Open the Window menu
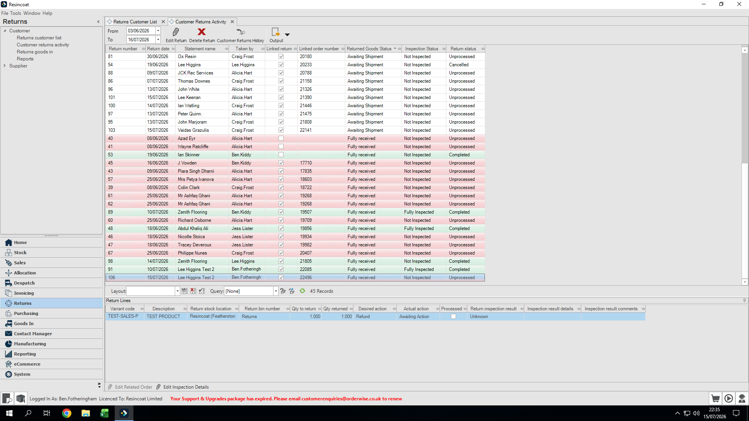The image size is (749, 421). pyautogui.click(x=32, y=13)
